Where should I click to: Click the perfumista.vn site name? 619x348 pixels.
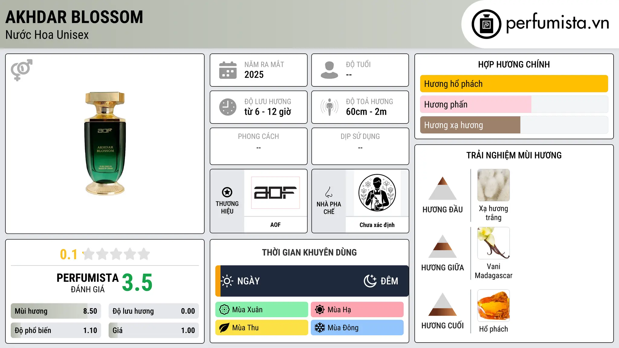click(x=558, y=23)
